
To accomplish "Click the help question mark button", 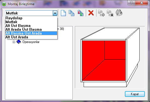I will pyautogui.click(x=131, y=3).
